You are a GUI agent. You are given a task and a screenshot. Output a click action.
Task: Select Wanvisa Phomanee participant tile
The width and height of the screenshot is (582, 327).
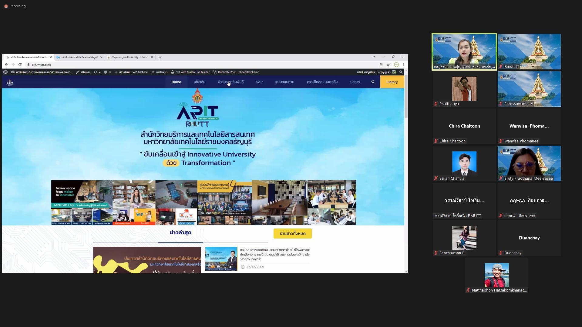click(x=529, y=126)
